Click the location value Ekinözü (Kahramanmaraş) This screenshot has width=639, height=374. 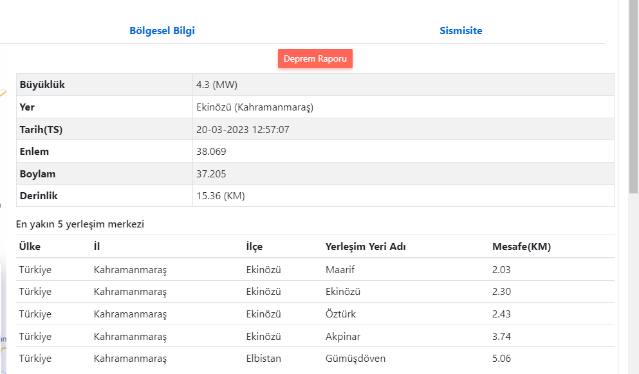(x=254, y=107)
